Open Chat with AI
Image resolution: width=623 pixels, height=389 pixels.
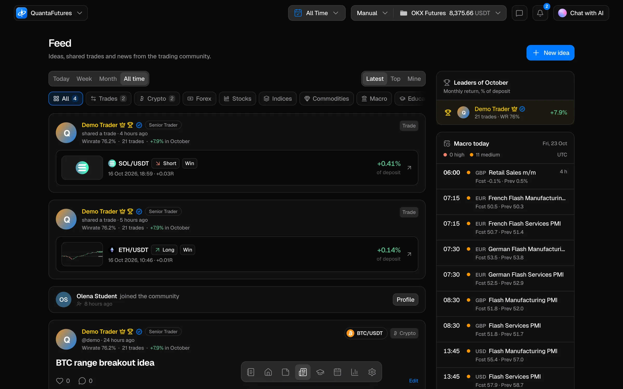[x=581, y=13]
